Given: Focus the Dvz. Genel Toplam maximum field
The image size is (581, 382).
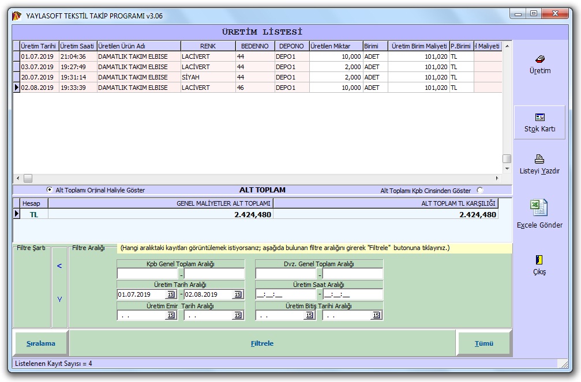Looking at the screenshot, I should [x=353, y=274].
